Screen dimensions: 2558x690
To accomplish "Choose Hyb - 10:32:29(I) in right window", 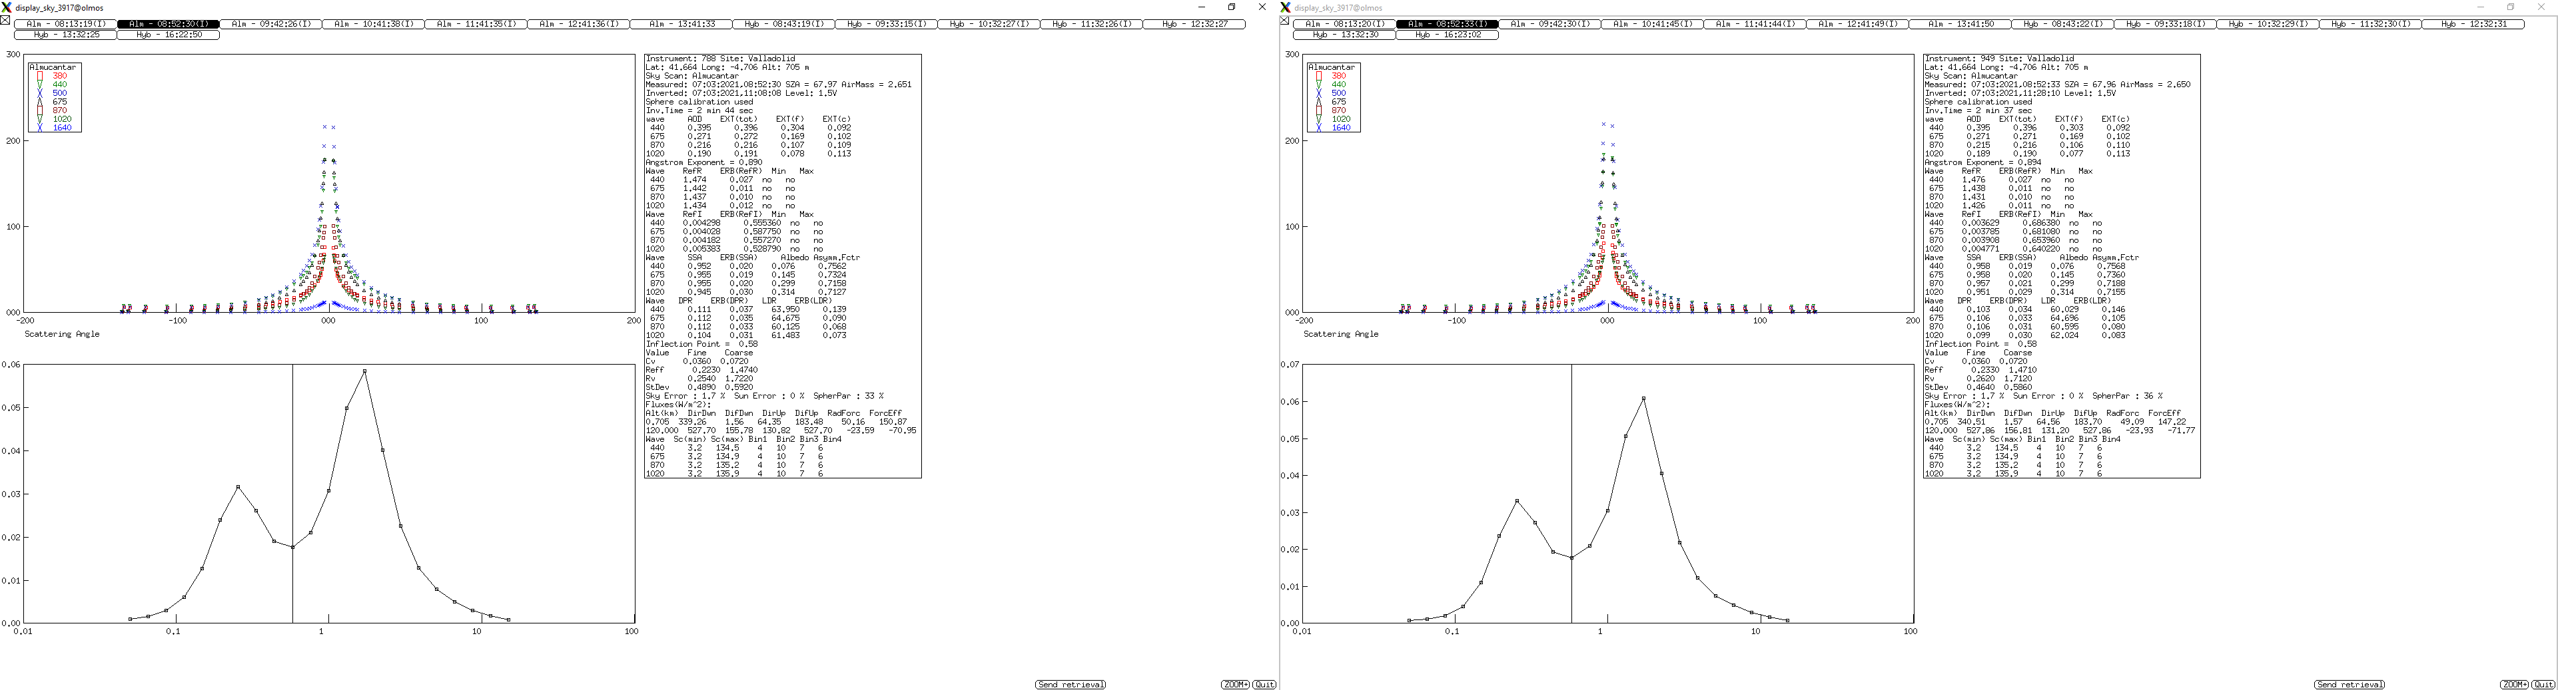I will pos(2268,24).
